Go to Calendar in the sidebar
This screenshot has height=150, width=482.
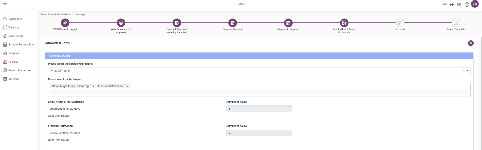(14, 27)
